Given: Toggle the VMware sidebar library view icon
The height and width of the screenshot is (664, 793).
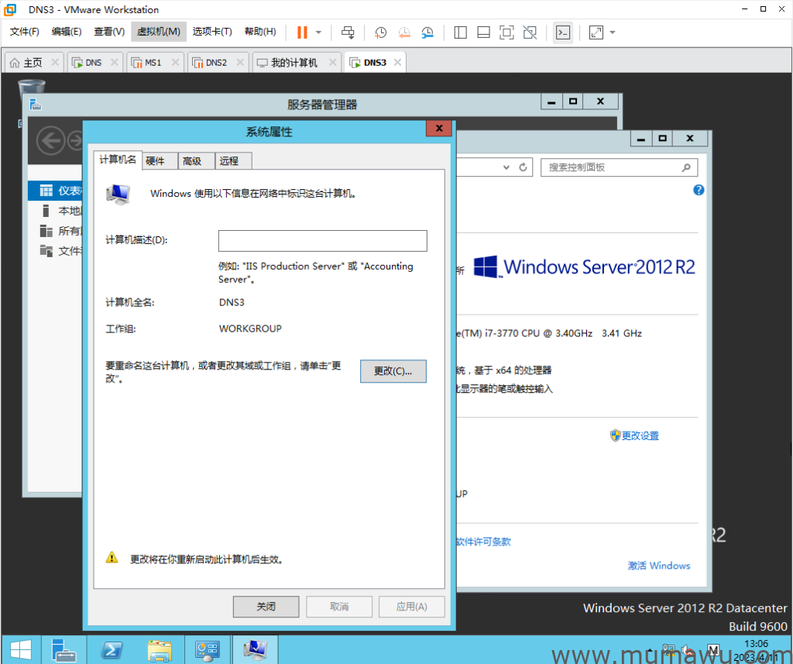Looking at the screenshot, I should pos(460,33).
